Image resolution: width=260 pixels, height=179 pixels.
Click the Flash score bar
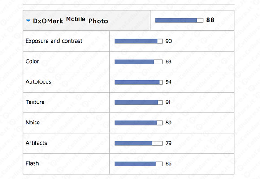click(x=139, y=164)
